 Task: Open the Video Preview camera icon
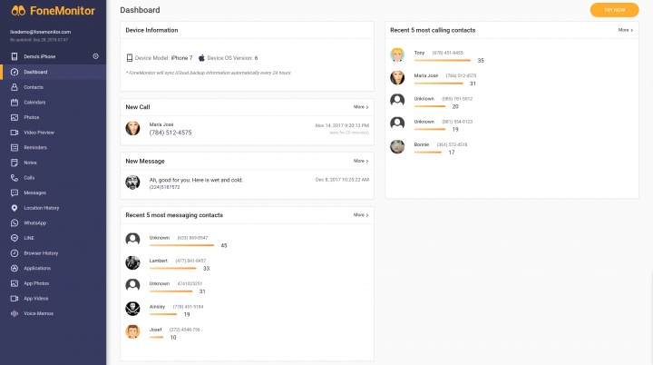15,133
